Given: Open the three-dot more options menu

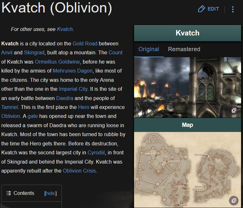Looking at the screenshot, I should 233,9.
